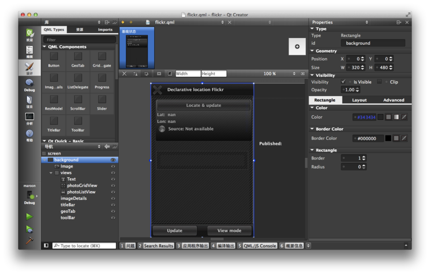
Task: Open the dark Color swatch beside #343434
Action: pyautogui.click(x=381, y=117)
